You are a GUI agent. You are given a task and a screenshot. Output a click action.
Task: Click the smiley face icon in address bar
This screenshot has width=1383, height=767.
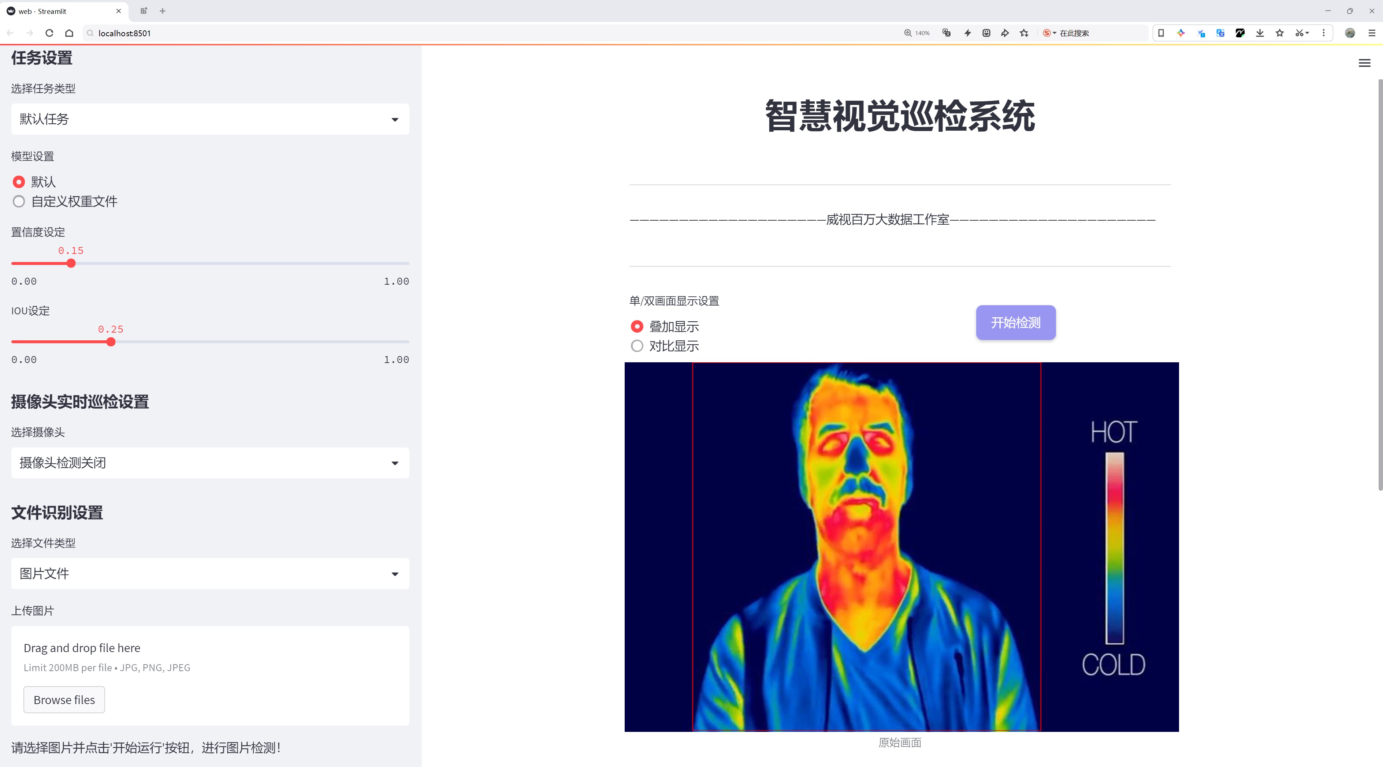pos(986,33)
